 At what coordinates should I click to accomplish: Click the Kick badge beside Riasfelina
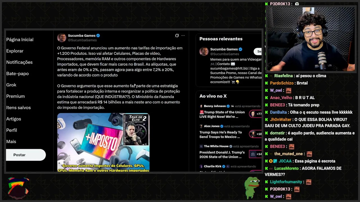tap(266, 76)
